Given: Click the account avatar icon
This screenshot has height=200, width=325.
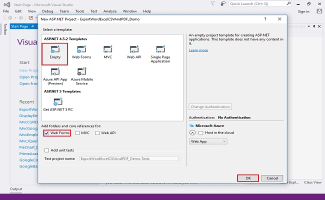Looking at the screenshot, I should pyautogui.click(x=319, y=11).
